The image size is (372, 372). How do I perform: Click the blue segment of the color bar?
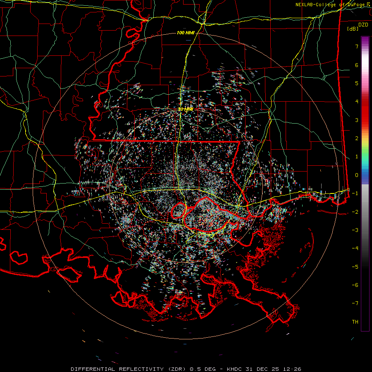[365, 177]
